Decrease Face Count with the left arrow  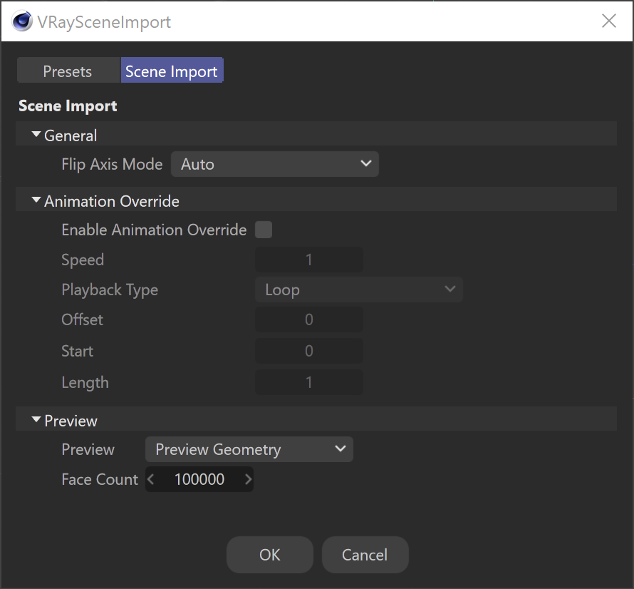(151, 479)
